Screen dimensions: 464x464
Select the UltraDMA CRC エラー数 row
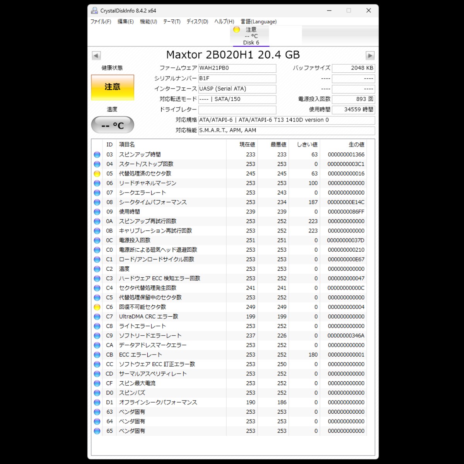click(229, 317)
